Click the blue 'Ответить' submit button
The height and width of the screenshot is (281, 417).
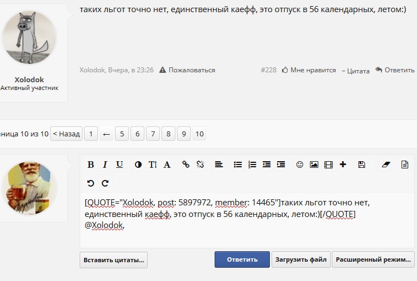(x=242, y=259)
